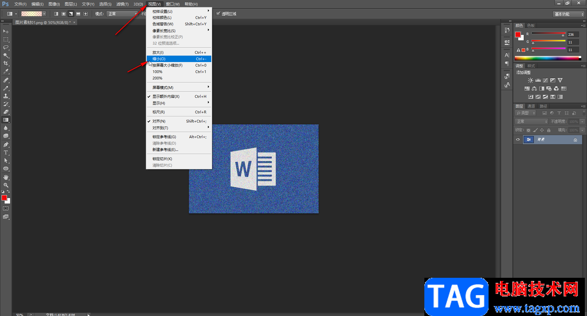Change screen mode icon in toolbox

click(6, 217)
